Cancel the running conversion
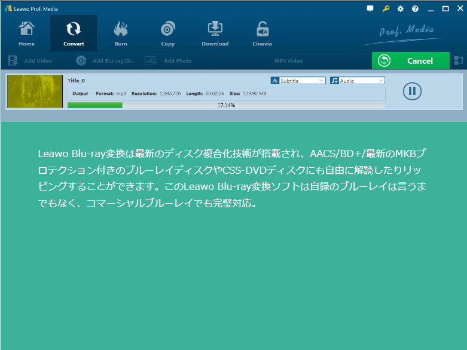The height and width of the screenshot is (350, 467). pos(410,61)
